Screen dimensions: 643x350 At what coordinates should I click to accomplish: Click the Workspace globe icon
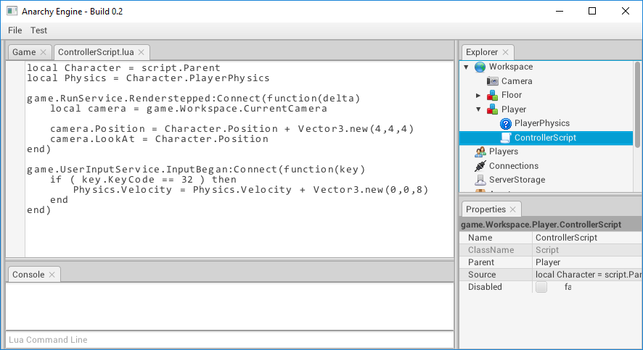(x=480, y=67)
